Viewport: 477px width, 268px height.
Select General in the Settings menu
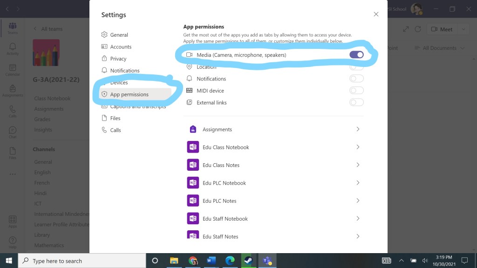(119, 35)
